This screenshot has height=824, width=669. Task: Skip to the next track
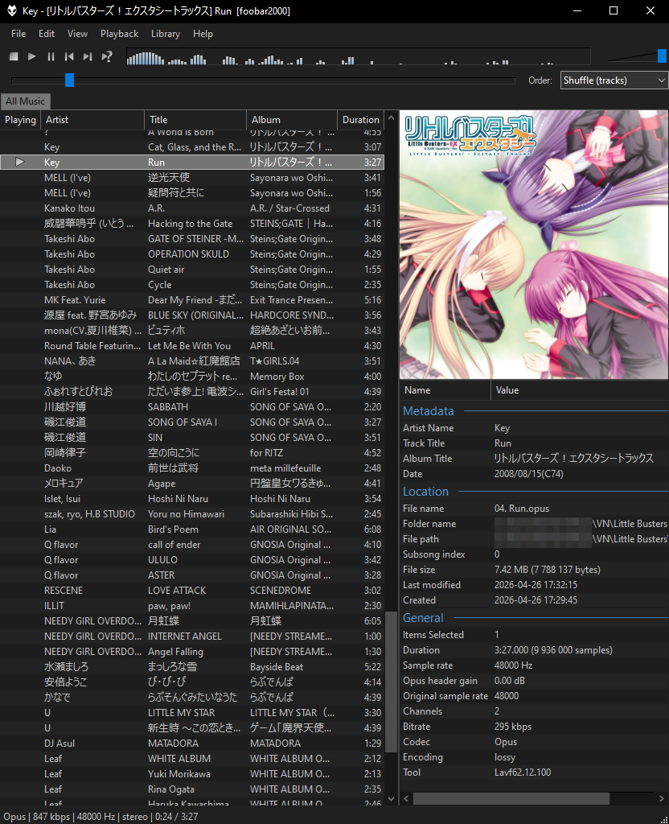tap(88, 56)
